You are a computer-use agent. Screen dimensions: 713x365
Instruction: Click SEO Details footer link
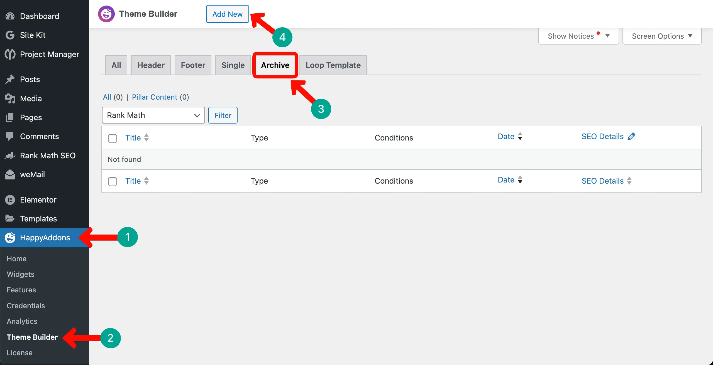coord(602,181)
